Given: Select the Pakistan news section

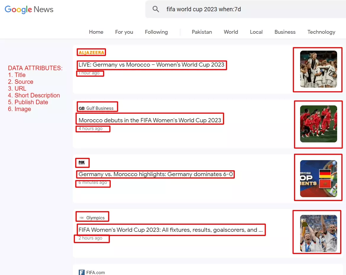Looking at the screenshot, I should click(202, 32).
